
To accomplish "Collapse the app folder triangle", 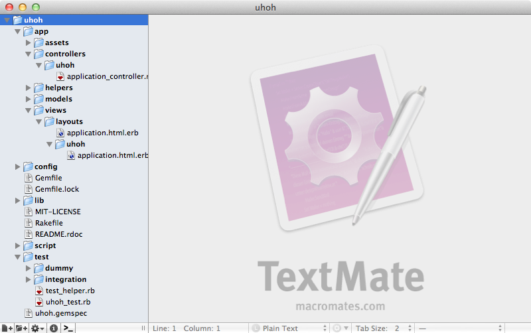I will tap(18, 31).
